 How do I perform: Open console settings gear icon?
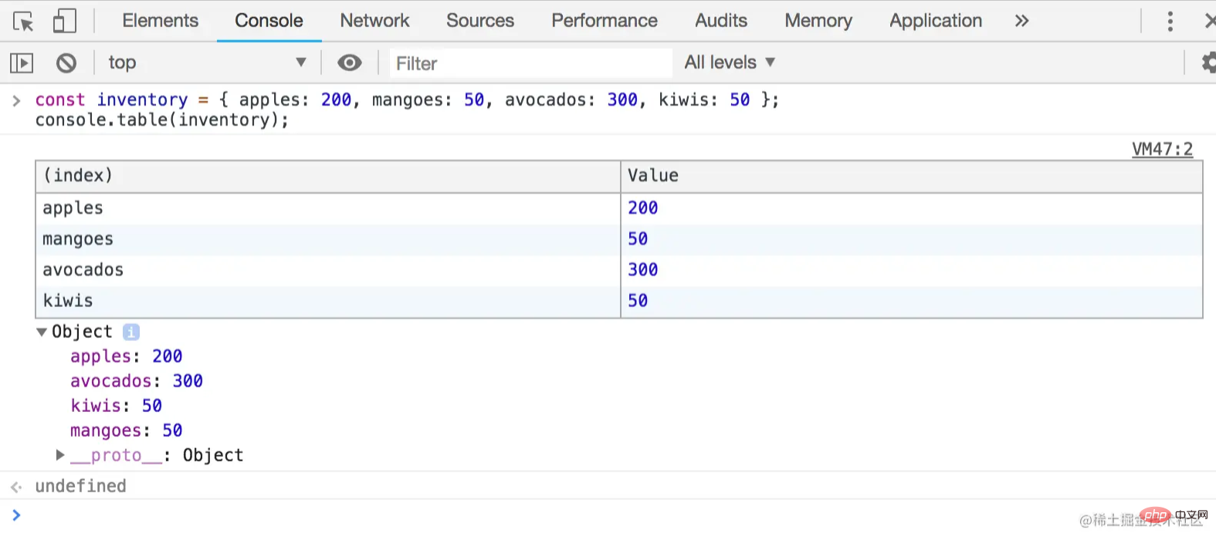click(x=1208, y=62)
